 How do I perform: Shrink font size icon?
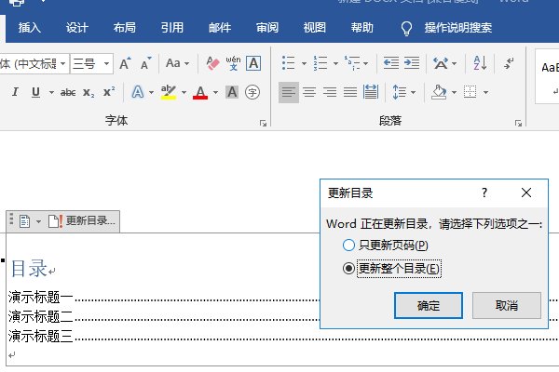pyautogui.click(x=146, y=63)
